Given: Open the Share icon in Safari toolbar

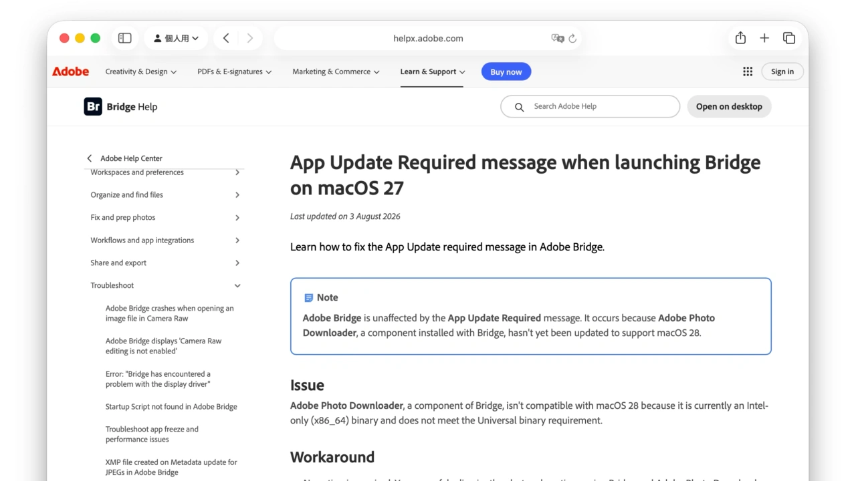Looking at the screenshot, I should click(740, 38).
